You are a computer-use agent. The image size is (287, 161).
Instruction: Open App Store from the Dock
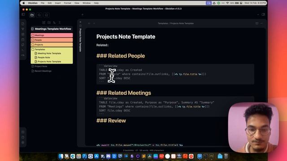coord(96,156)
